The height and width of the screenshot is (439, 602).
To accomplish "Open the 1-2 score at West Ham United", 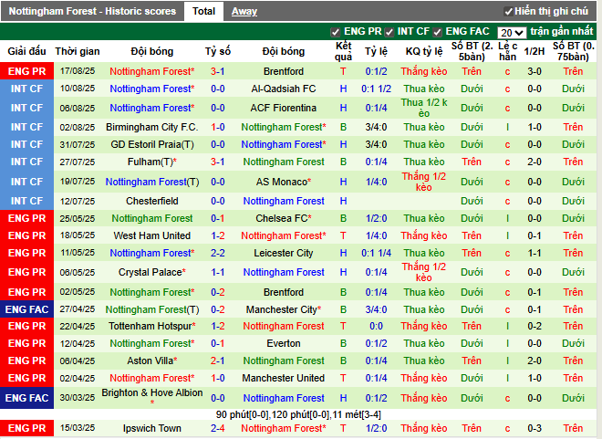I will click(x=218, y=235).
